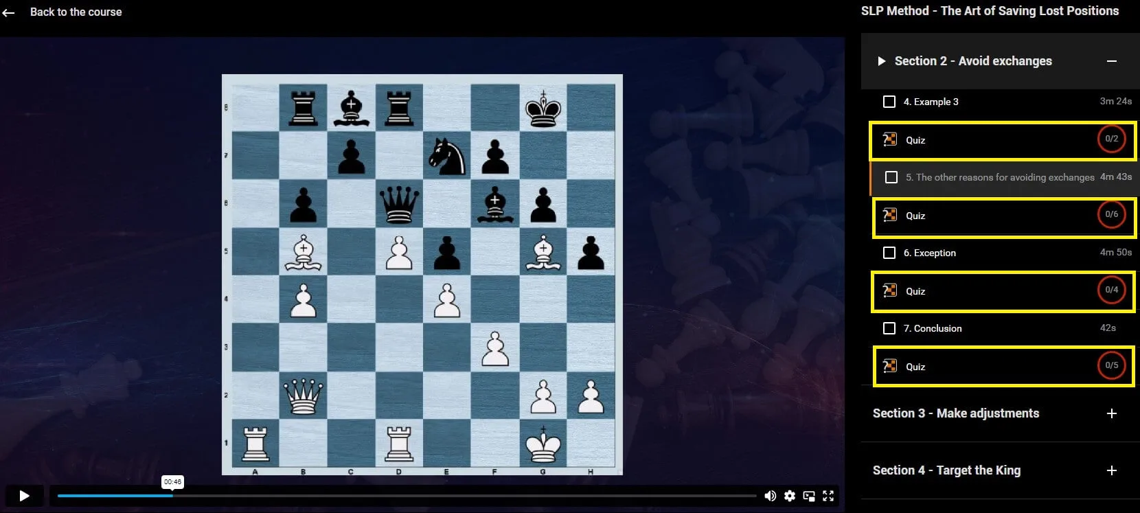Tick the '6. Exception' lesson checkbox
This screenshot has width=1140, height=513.
tap(889, 253)
